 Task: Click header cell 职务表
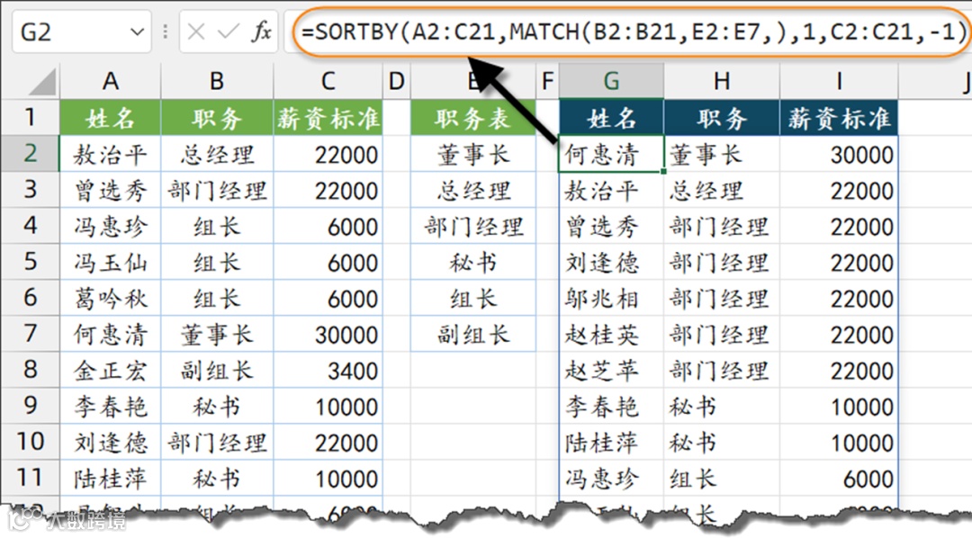click(x=473, y=117)
